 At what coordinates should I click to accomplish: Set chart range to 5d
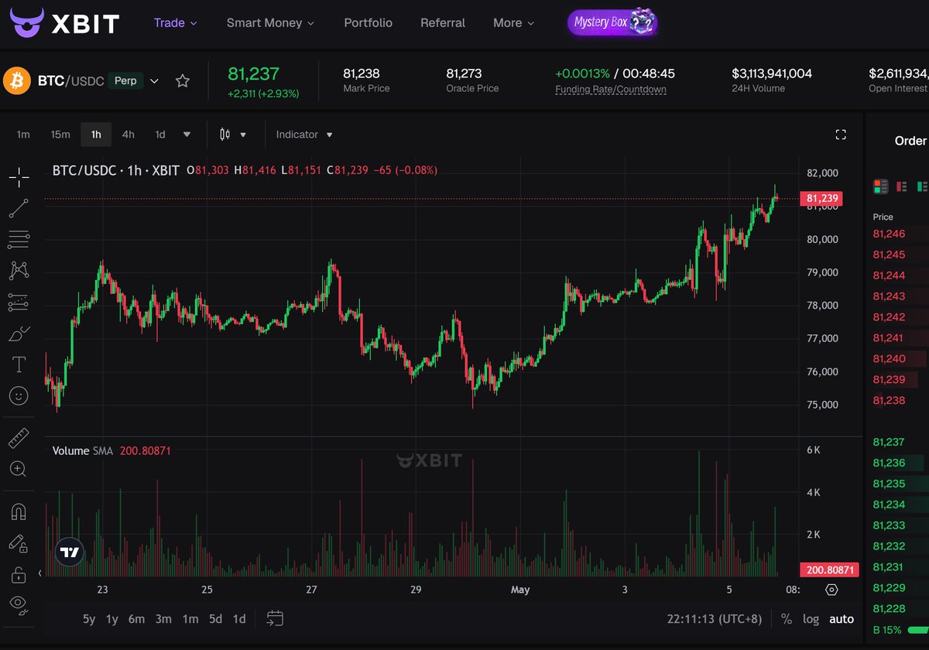point(216,619)
